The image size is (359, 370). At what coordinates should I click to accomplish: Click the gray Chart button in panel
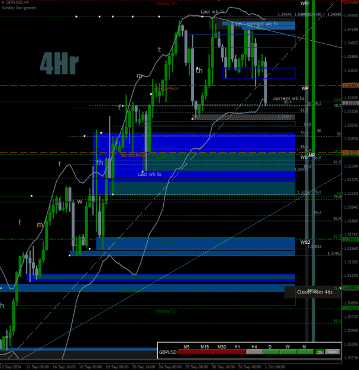click(332, 352)
